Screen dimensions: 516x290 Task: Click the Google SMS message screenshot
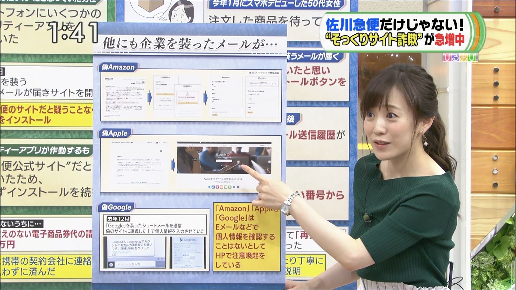click(135, 253)
